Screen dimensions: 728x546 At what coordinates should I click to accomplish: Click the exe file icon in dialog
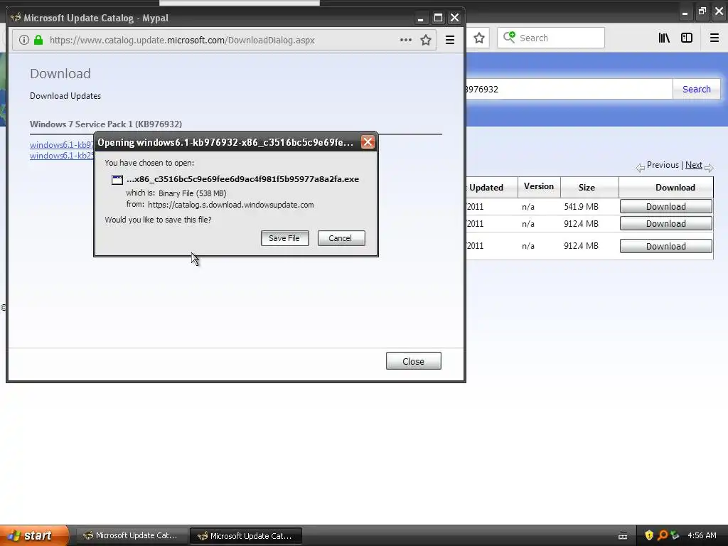[x=117, y=180]
